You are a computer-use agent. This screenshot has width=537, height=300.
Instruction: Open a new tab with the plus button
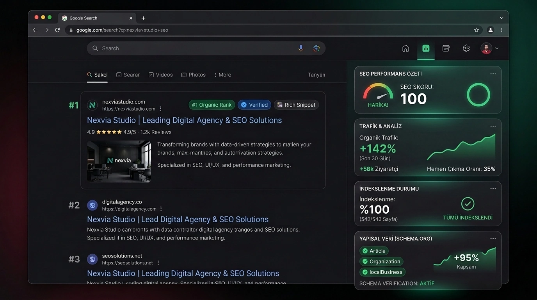pos(143,18)
